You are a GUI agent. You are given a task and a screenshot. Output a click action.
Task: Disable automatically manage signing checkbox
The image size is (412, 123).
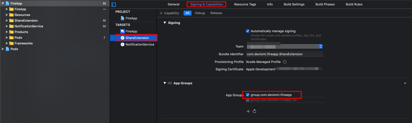[248, 31]
